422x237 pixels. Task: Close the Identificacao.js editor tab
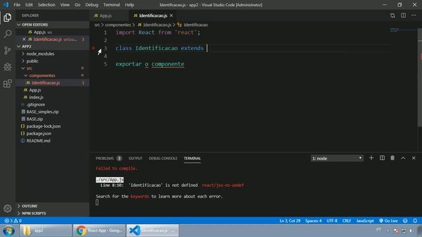click(171, 16)
